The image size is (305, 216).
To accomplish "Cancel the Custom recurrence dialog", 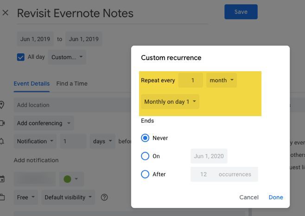I will [249, 197].
